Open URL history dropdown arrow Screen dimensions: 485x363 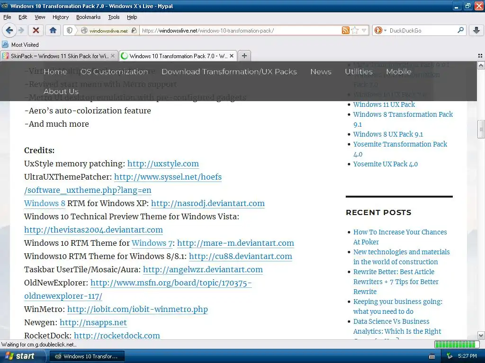coord(364,30)
